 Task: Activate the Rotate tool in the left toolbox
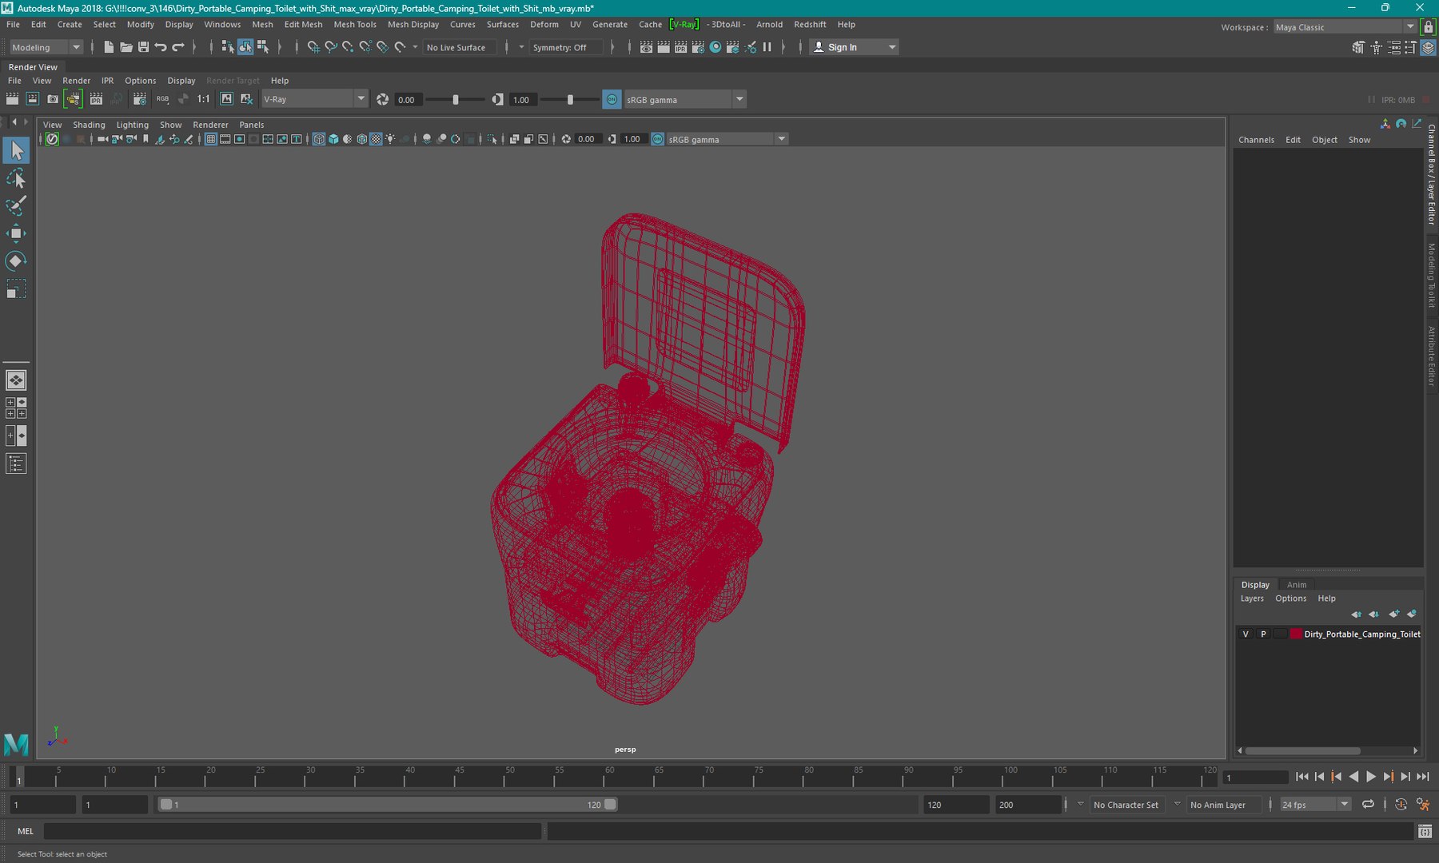point(16,261)
